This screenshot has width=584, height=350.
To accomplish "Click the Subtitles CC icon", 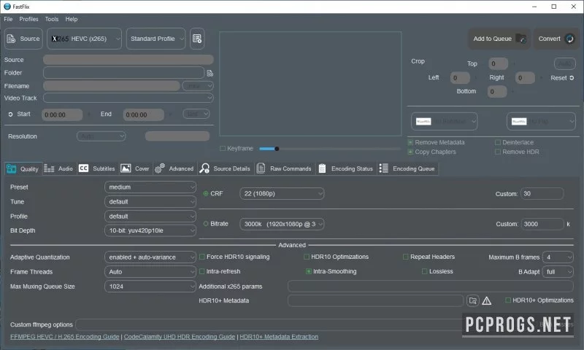I will 83,168.
